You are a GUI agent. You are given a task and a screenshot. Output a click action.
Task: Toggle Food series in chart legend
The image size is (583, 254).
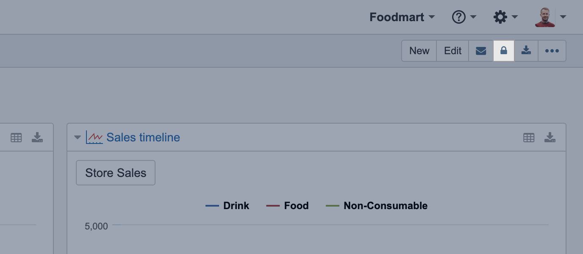pos(288,206)
